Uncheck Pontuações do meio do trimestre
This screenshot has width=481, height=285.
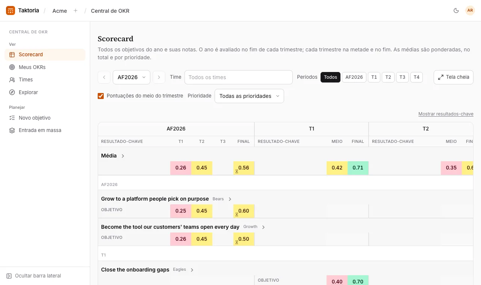pyautogui.click(x=101, y=96)
